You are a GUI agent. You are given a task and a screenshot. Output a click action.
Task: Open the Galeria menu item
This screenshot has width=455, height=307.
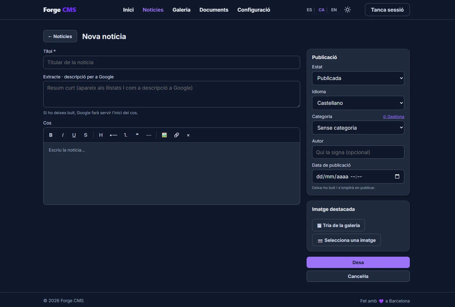181,10
